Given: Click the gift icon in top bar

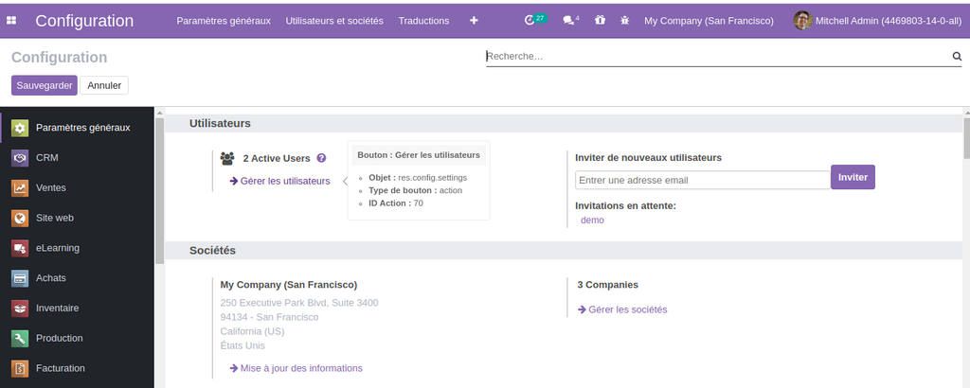Looking at the screenshot, I should click(x=600, y=20).
